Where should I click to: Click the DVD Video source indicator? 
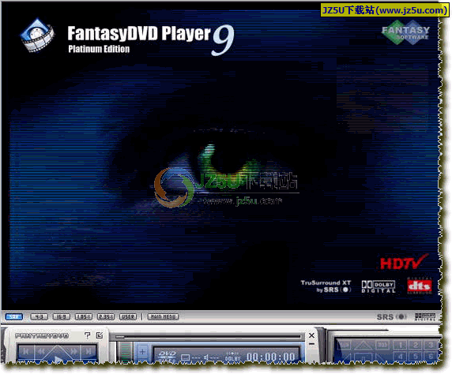[x=168, y=357]
